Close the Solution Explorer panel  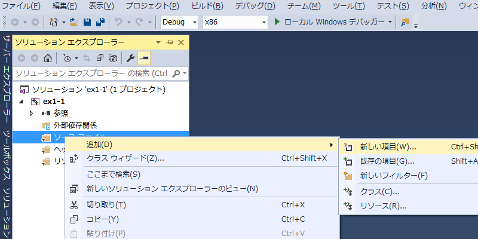coord(181,42)
